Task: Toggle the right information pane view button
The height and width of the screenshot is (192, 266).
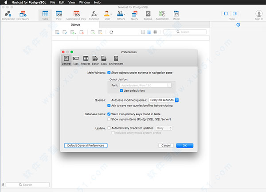Action: [235, 13]
